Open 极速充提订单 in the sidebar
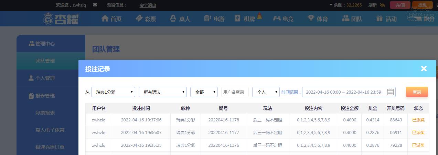The width and height of the screenshot is (438, 155). coord(50,147)
